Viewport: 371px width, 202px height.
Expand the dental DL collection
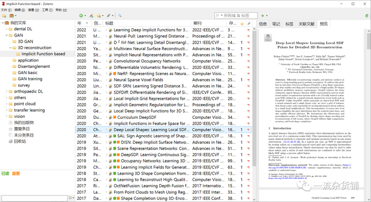7,29
